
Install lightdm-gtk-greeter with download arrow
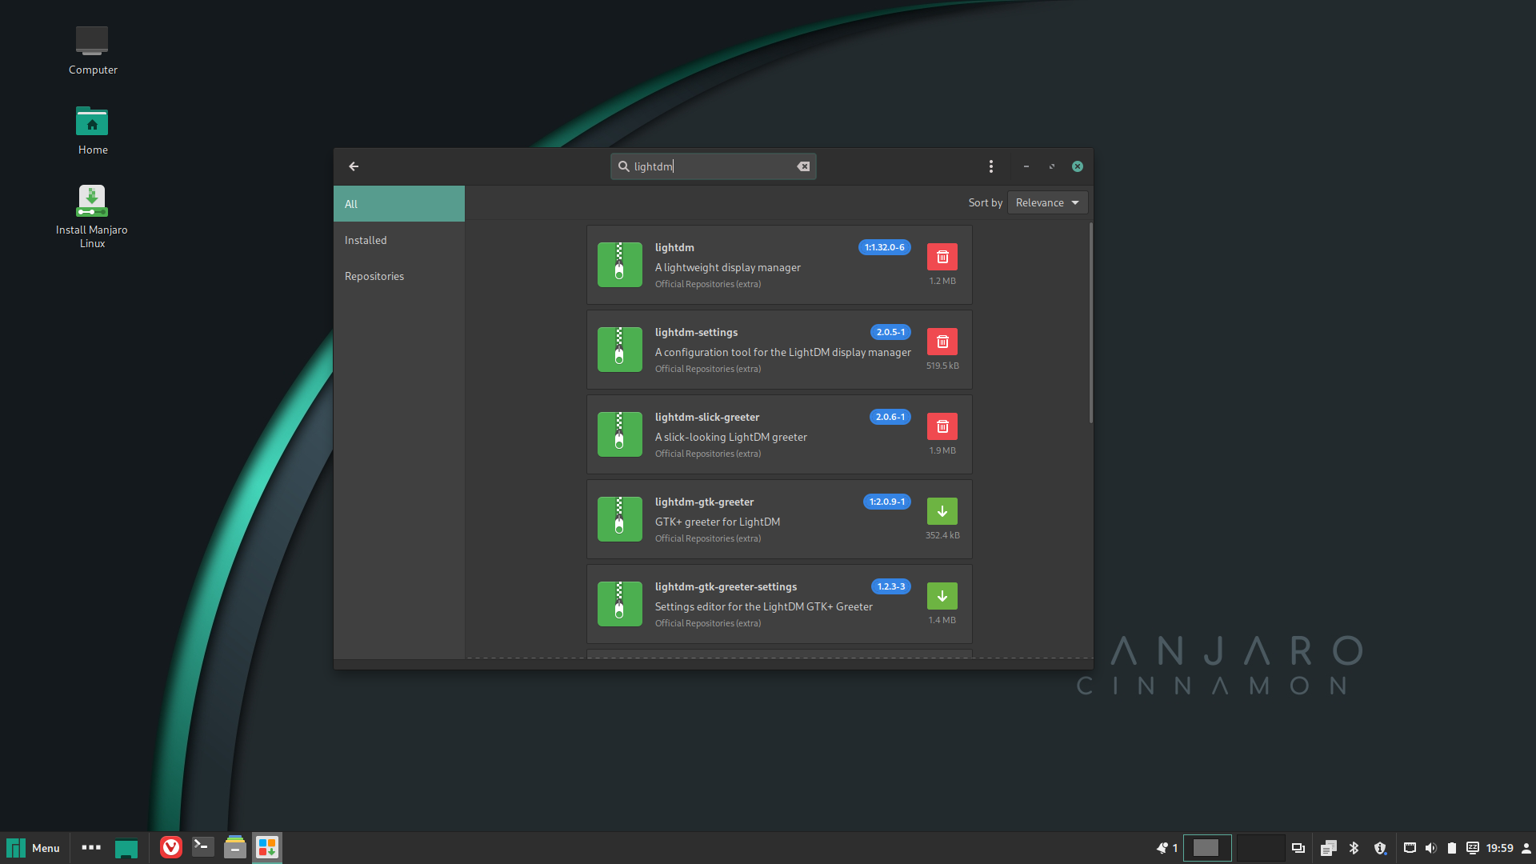(x=942, y=511)
